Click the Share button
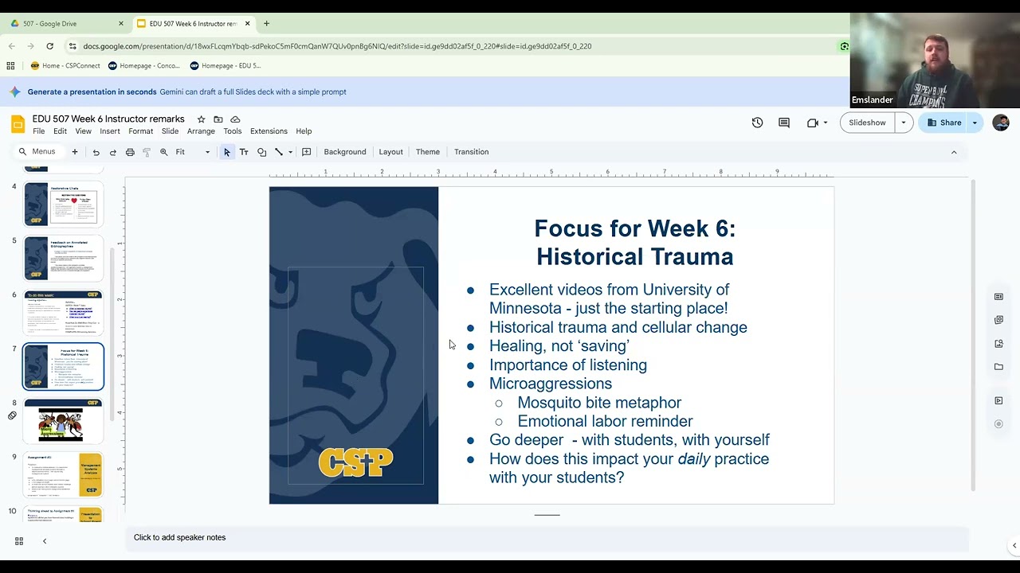 (943, 123)
